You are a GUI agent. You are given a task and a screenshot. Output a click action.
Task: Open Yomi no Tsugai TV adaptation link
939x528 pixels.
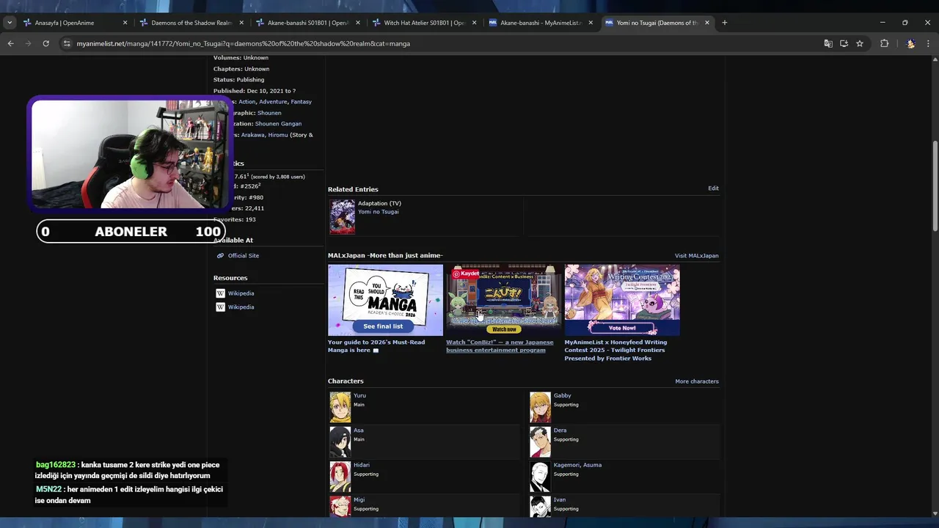coord(379,212)
